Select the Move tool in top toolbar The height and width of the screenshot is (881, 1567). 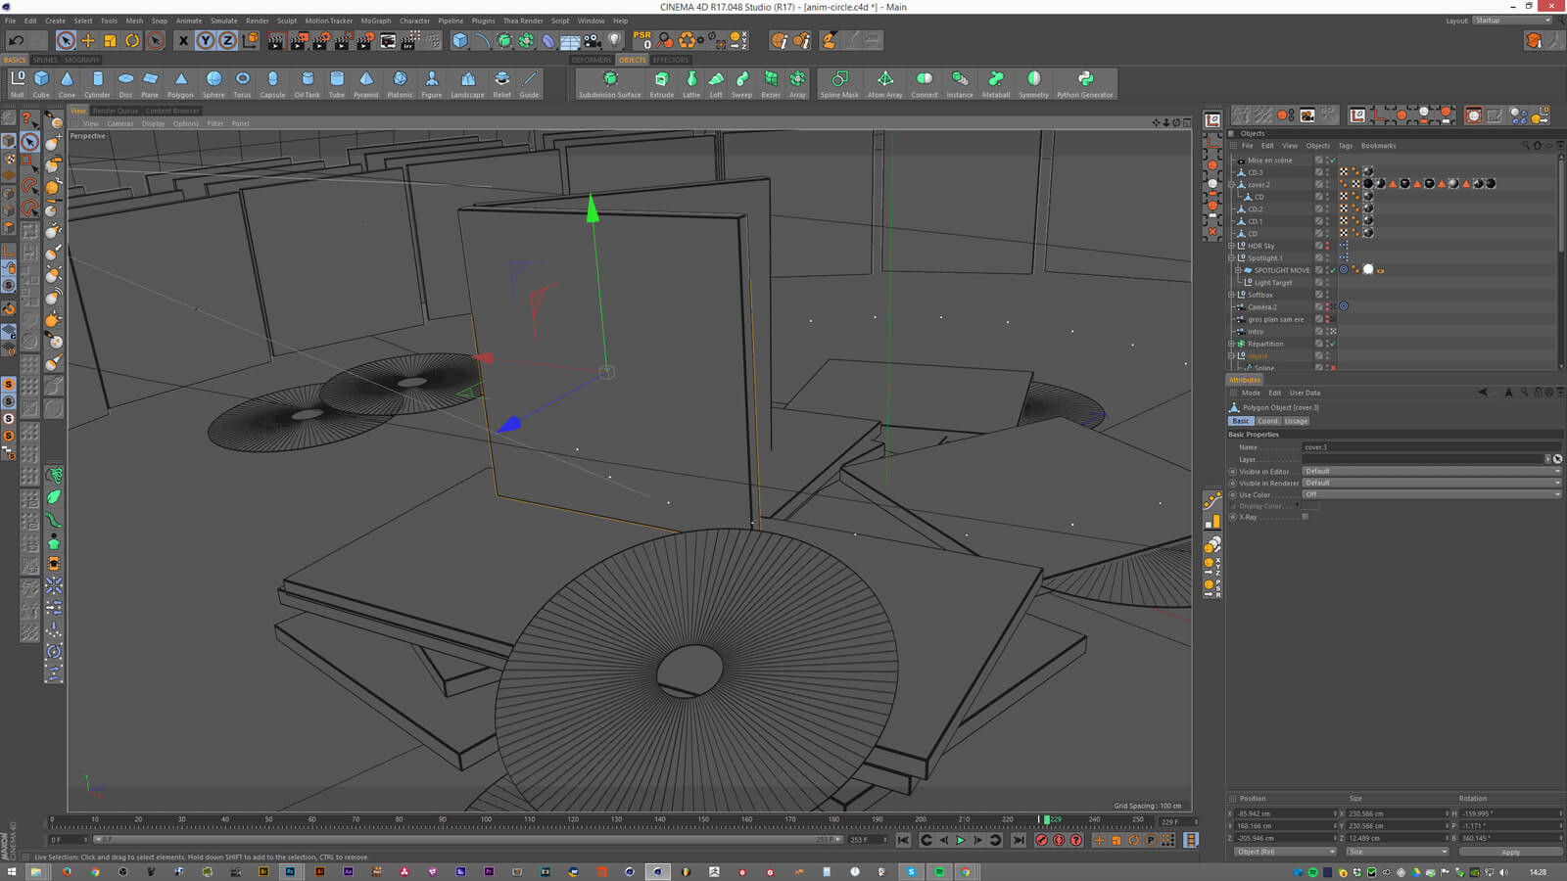[x=88, y=40]
